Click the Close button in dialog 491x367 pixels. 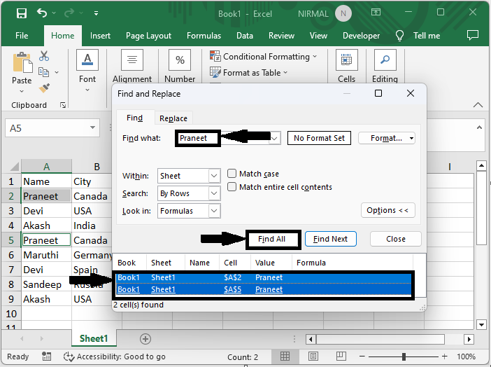[395, 239]
